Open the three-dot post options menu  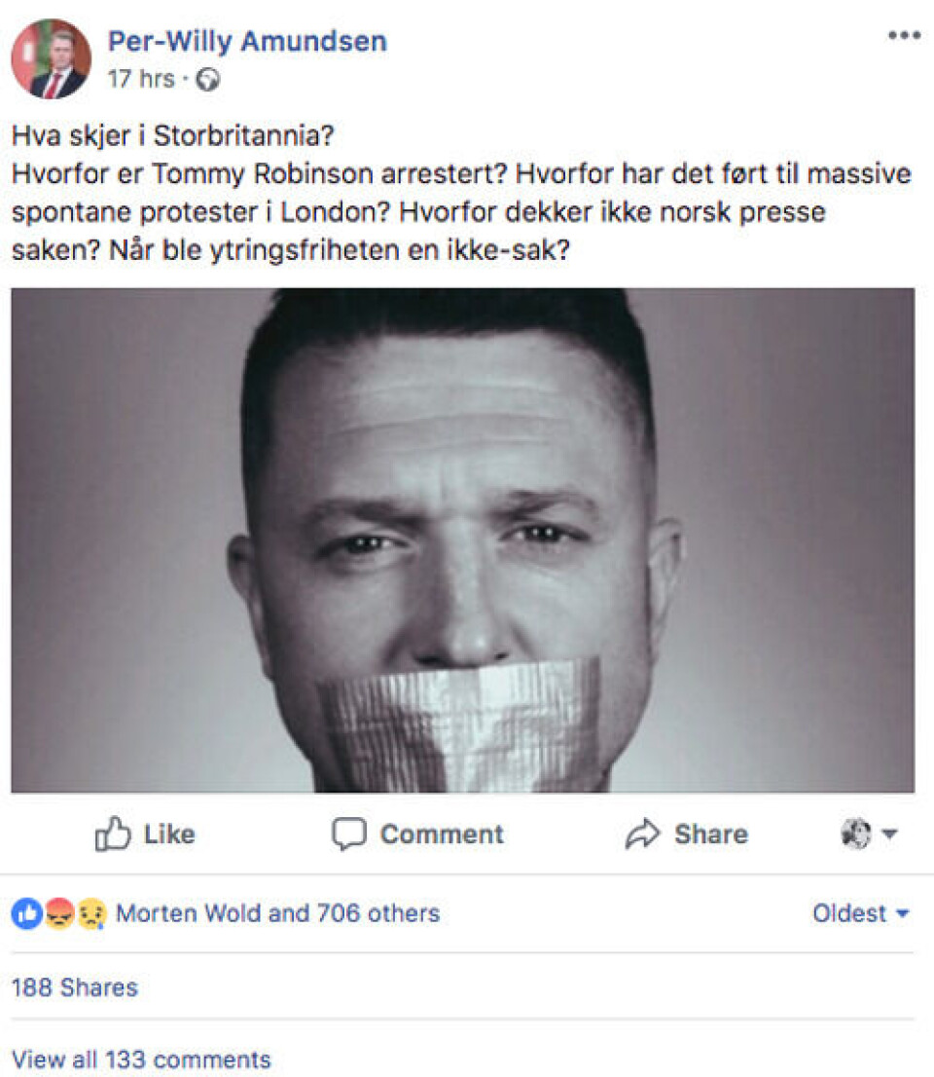[x=903, y=36]
